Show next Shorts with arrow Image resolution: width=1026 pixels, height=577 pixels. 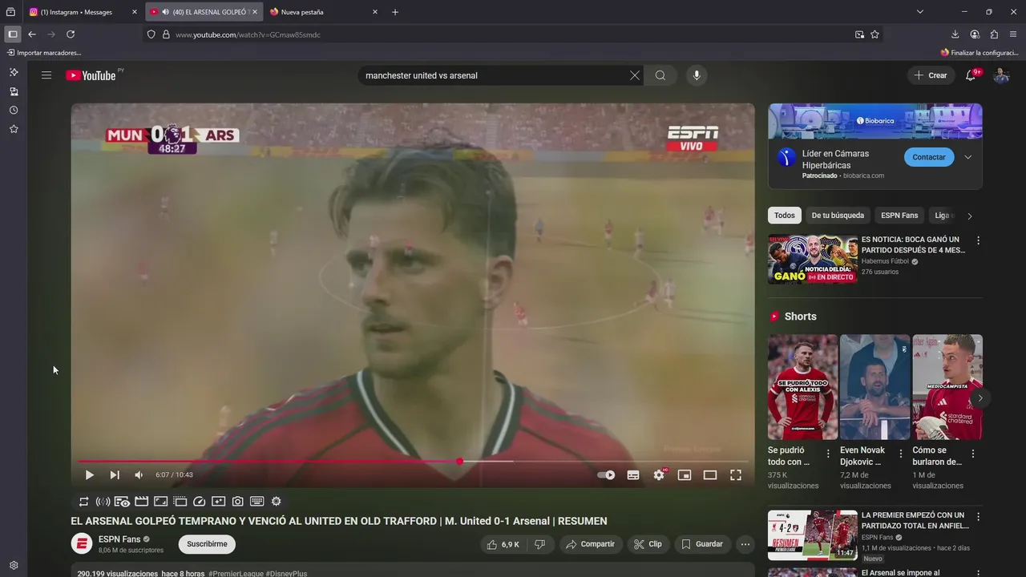(x=980, y=398)
